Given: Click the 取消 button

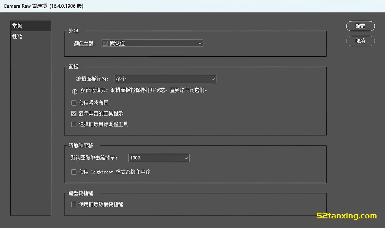Looking at the screenshot, I should pyautogui.click(x=360, y=41).
